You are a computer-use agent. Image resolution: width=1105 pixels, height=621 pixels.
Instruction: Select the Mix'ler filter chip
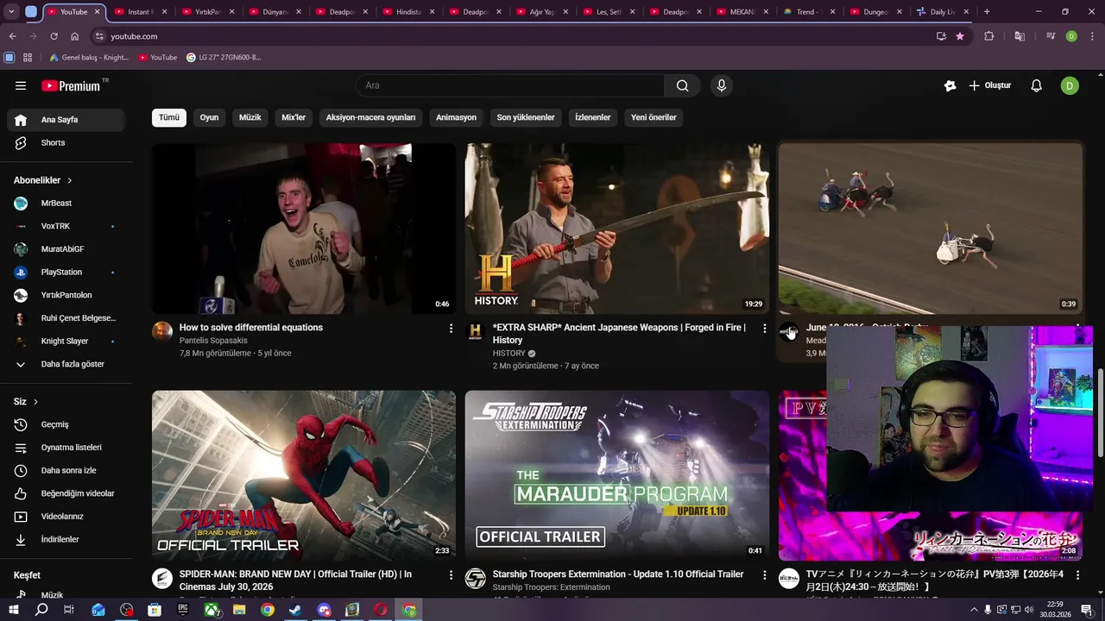[x=294, y=117]
